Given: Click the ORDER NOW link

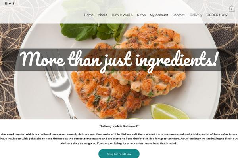Looking at the screenshot, I should coord(217,15).
